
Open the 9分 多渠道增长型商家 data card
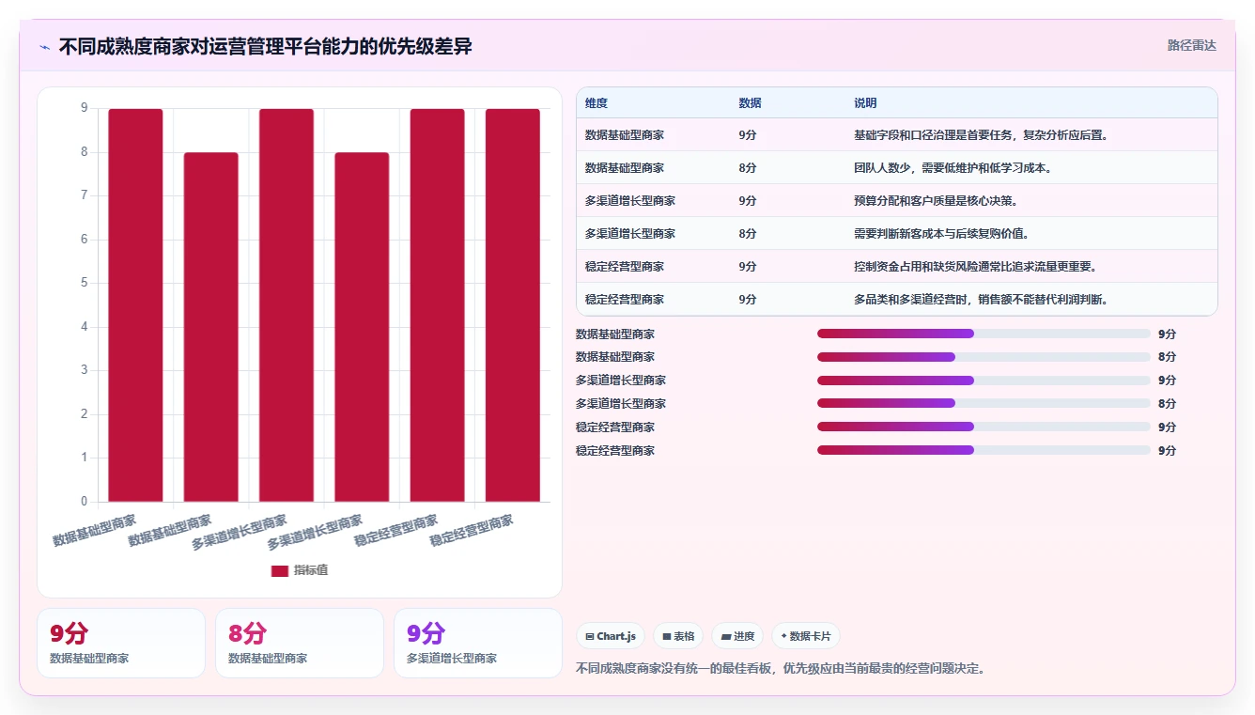click(478, 644)
